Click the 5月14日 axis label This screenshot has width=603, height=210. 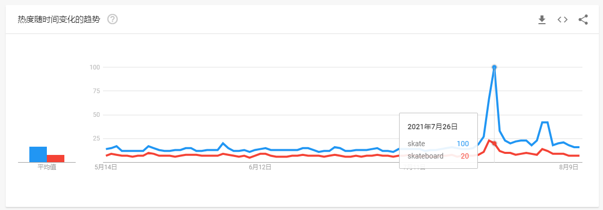pos(106,167)
